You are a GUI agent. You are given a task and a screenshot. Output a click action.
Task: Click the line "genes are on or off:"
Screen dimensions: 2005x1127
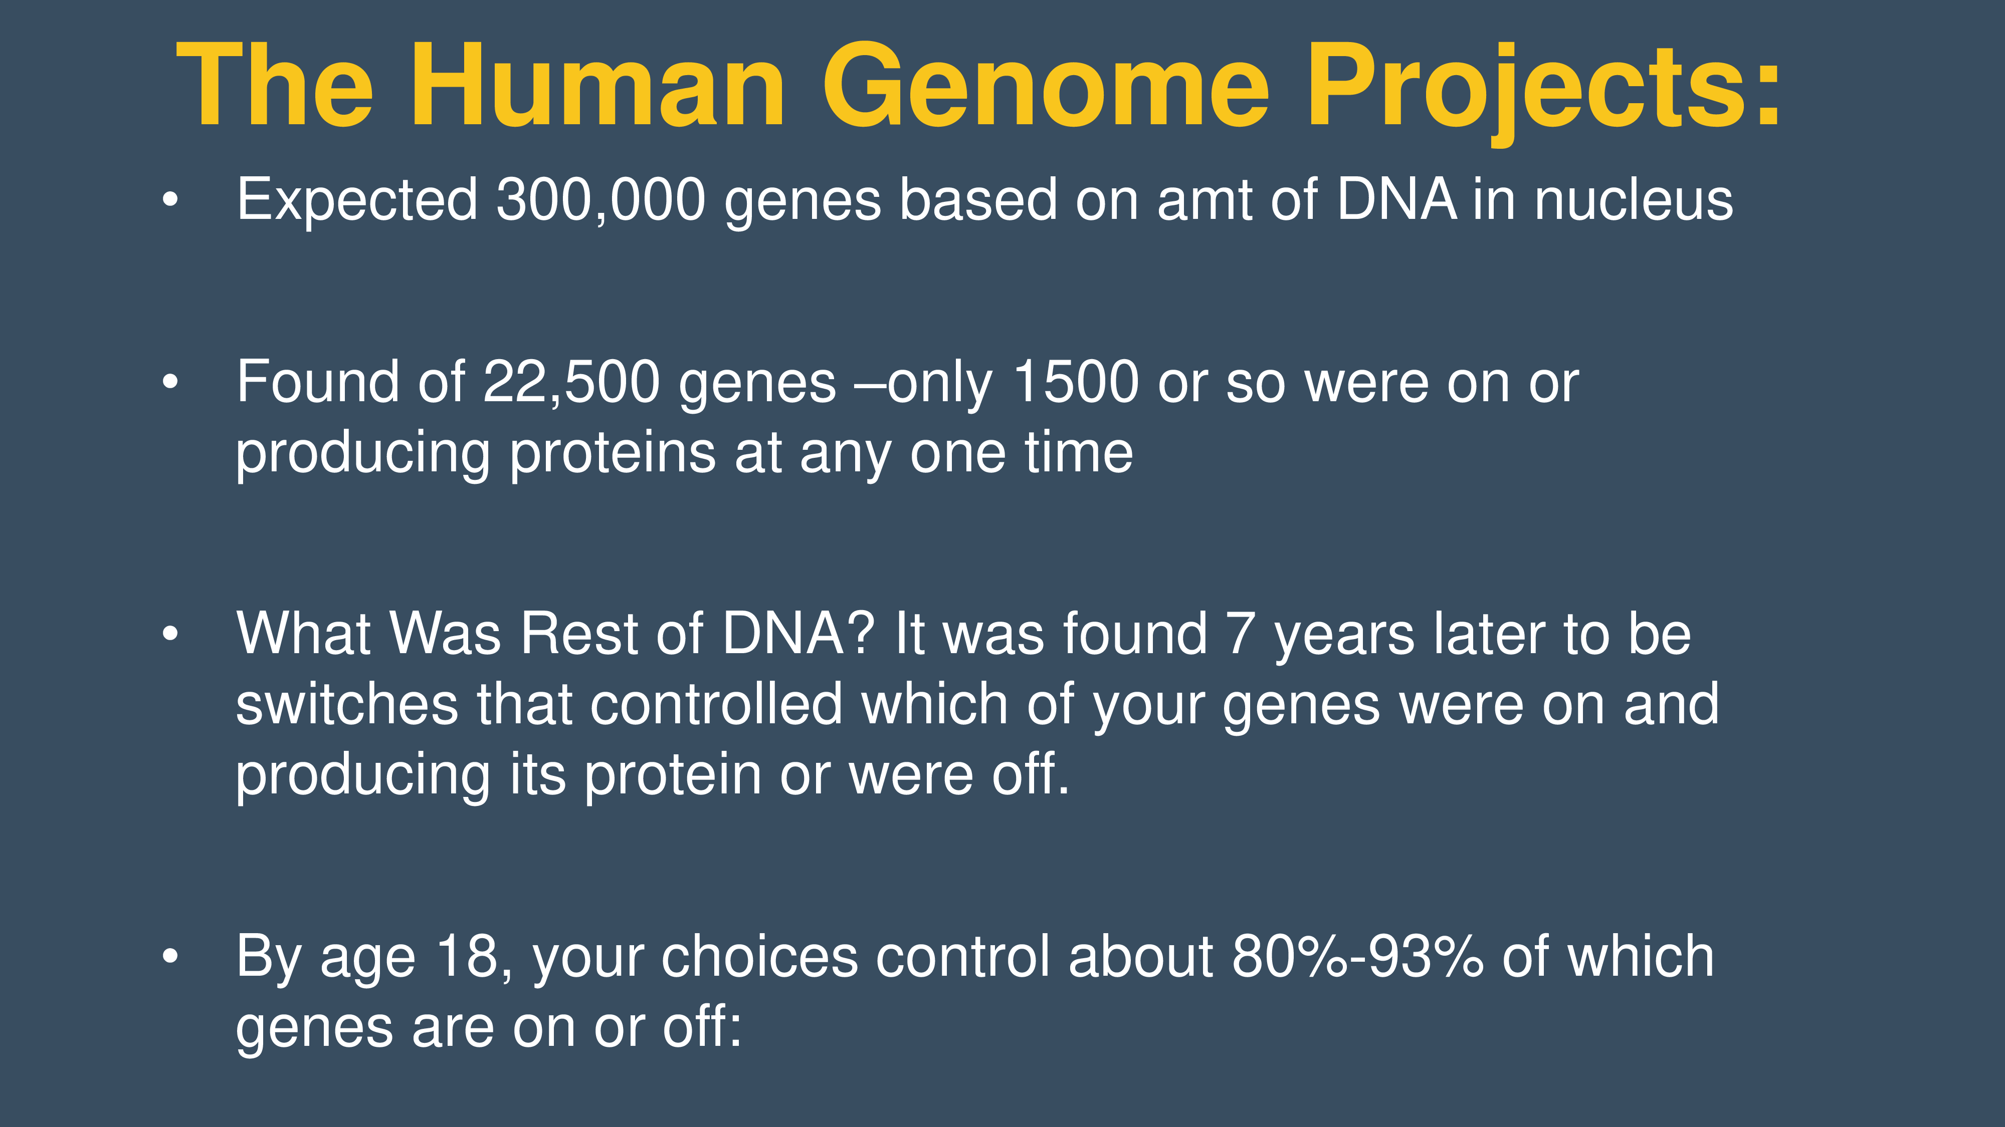pyautogui.click(x=489, y=1028)
